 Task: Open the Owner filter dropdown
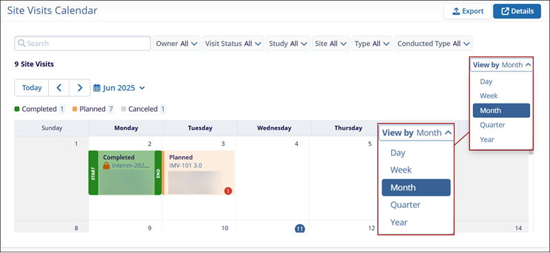click(x=177, y=44)
